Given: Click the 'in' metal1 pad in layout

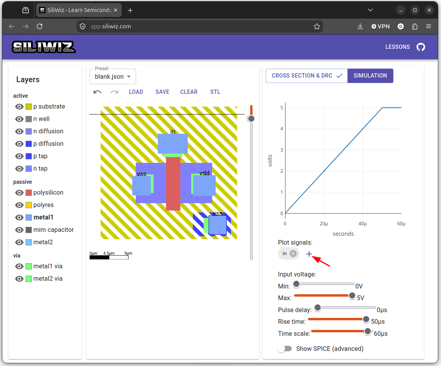Looking at the screenshot, I should point(173,143).
